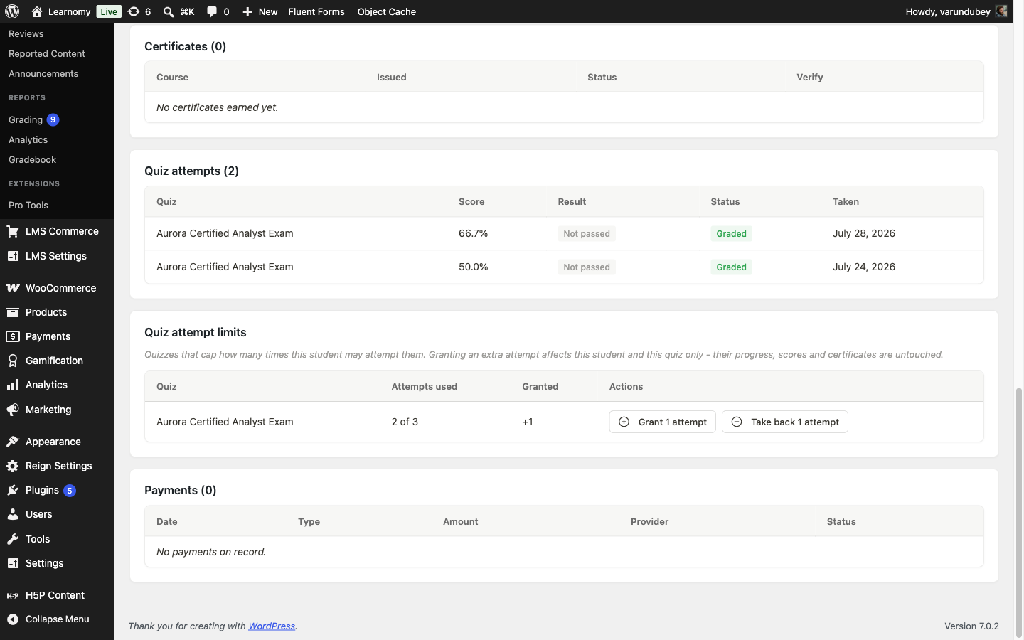Image resolution: width=1024 pixels, height=640 pixels.
Task: Click the Plugins 5 updates badge
Action: click(x=70, y=491)
